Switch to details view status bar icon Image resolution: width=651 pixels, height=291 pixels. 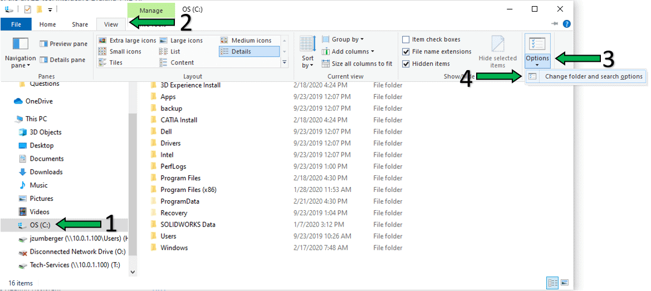click(552, 283)
